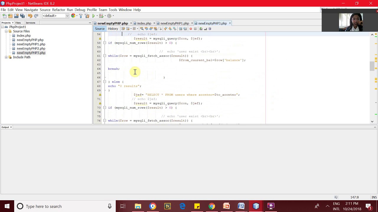
Task: Collapse code fold at line 73
Action: point(105,108)
